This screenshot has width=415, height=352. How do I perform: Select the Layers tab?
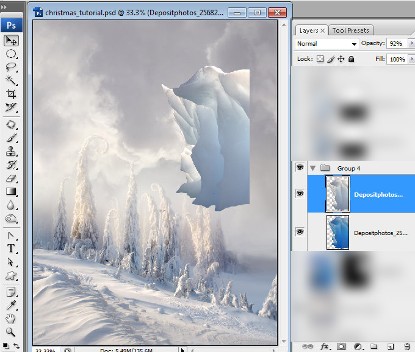tap(309, 30)
